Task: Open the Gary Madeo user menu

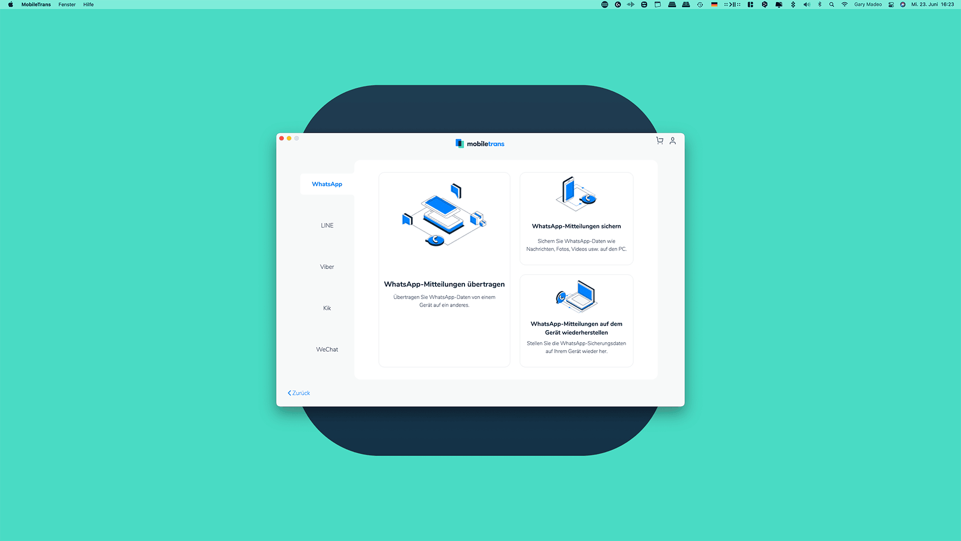Action: [x=868, y=5]
